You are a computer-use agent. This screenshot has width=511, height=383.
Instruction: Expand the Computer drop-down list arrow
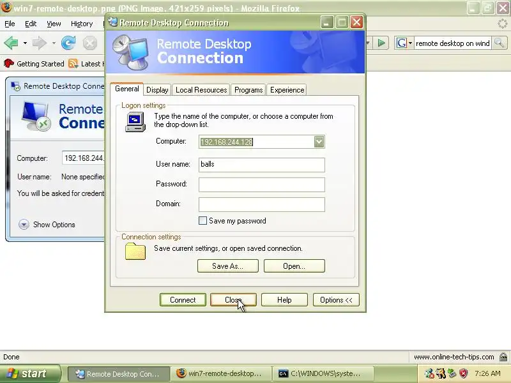(x=319, y=142)
